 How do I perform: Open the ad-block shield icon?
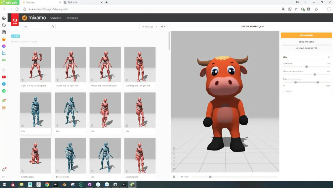tap(303, 9)
